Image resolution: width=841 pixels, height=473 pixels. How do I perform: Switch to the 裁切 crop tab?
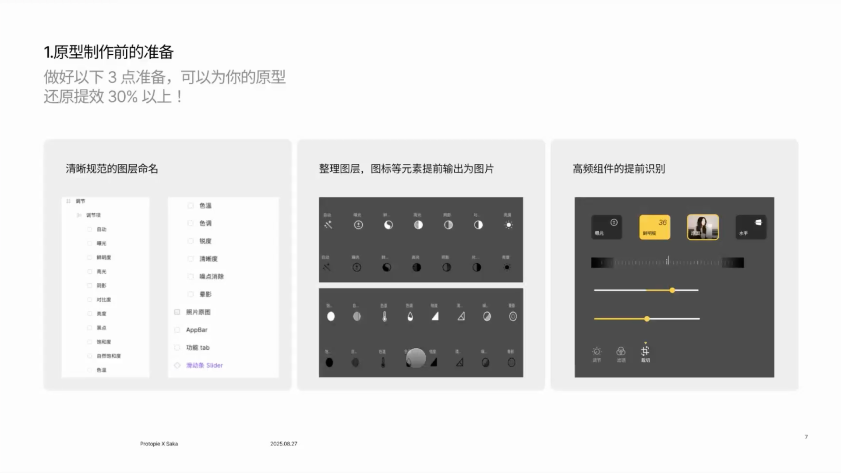tap(645, 351)
